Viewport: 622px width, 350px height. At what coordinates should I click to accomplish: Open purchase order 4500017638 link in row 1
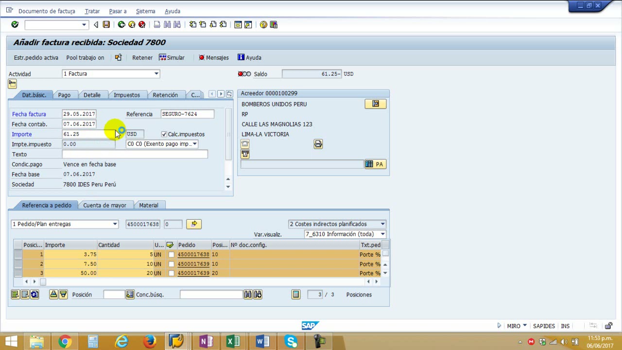point(193,254)
